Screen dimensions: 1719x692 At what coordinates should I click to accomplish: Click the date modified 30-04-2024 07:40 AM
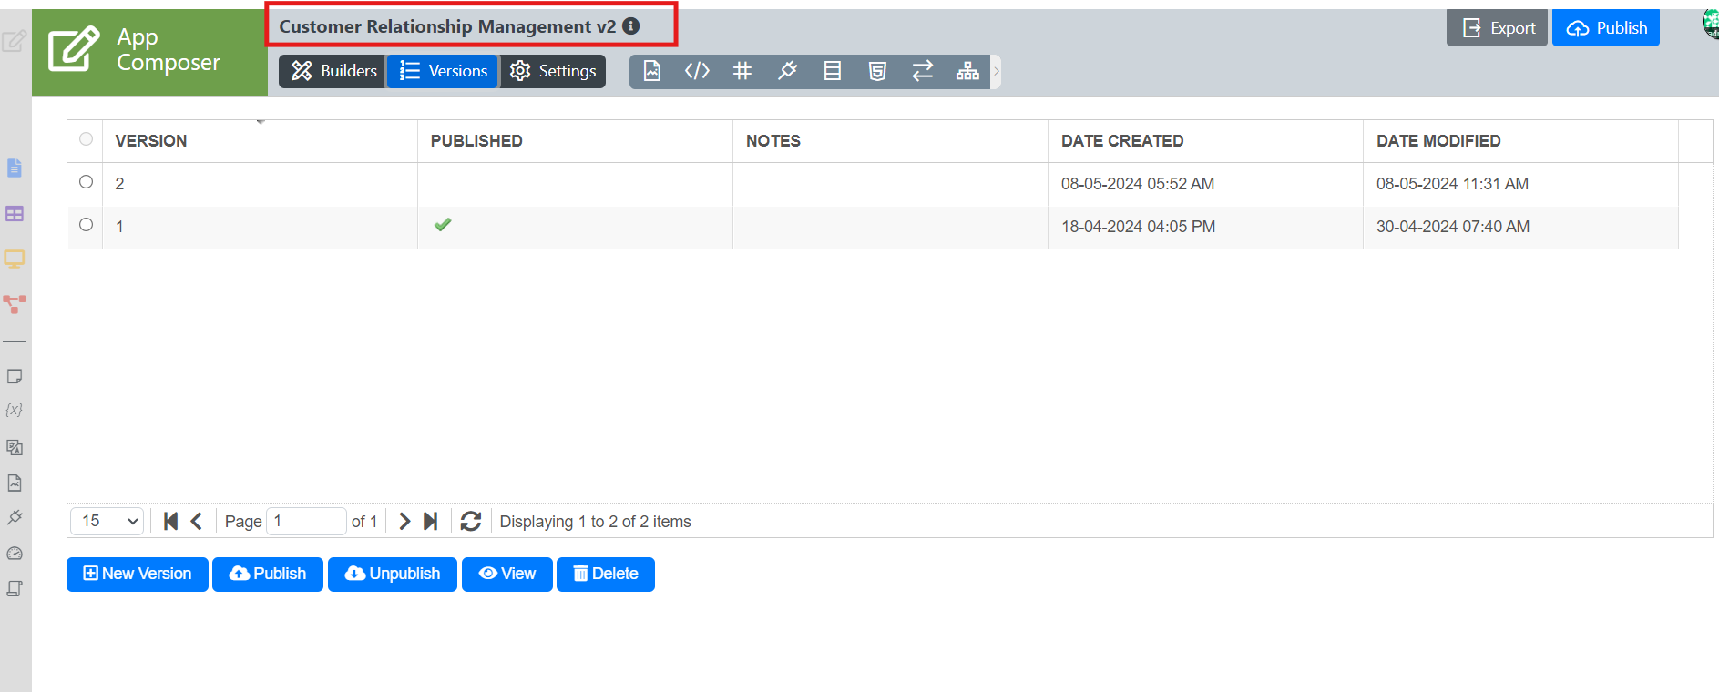pos(1453,227)
